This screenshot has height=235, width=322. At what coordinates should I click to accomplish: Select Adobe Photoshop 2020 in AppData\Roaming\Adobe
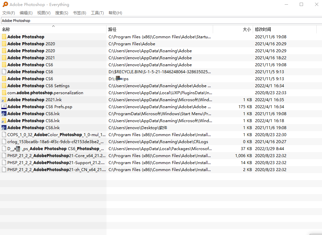(31, 51)
